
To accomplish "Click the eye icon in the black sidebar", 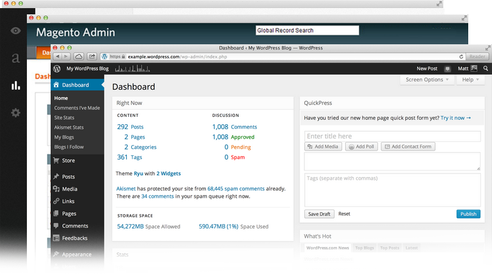I will pos(16,31).
